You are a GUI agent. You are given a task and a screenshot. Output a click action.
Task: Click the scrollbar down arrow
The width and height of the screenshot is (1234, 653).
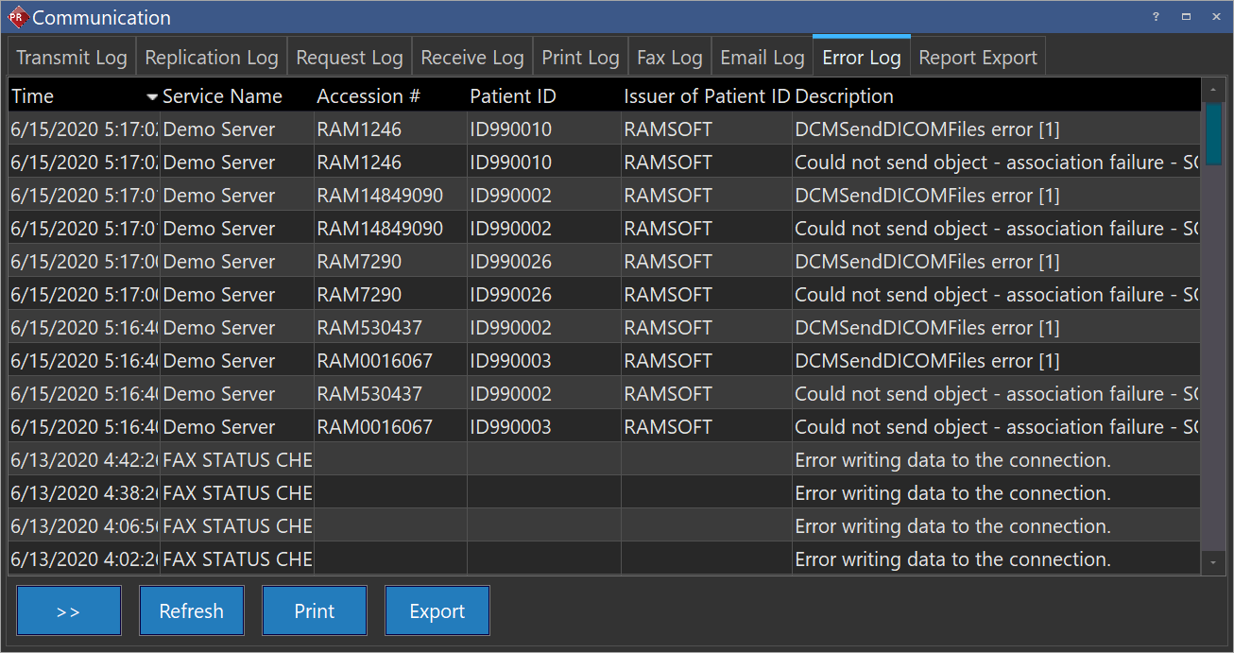1213,562
